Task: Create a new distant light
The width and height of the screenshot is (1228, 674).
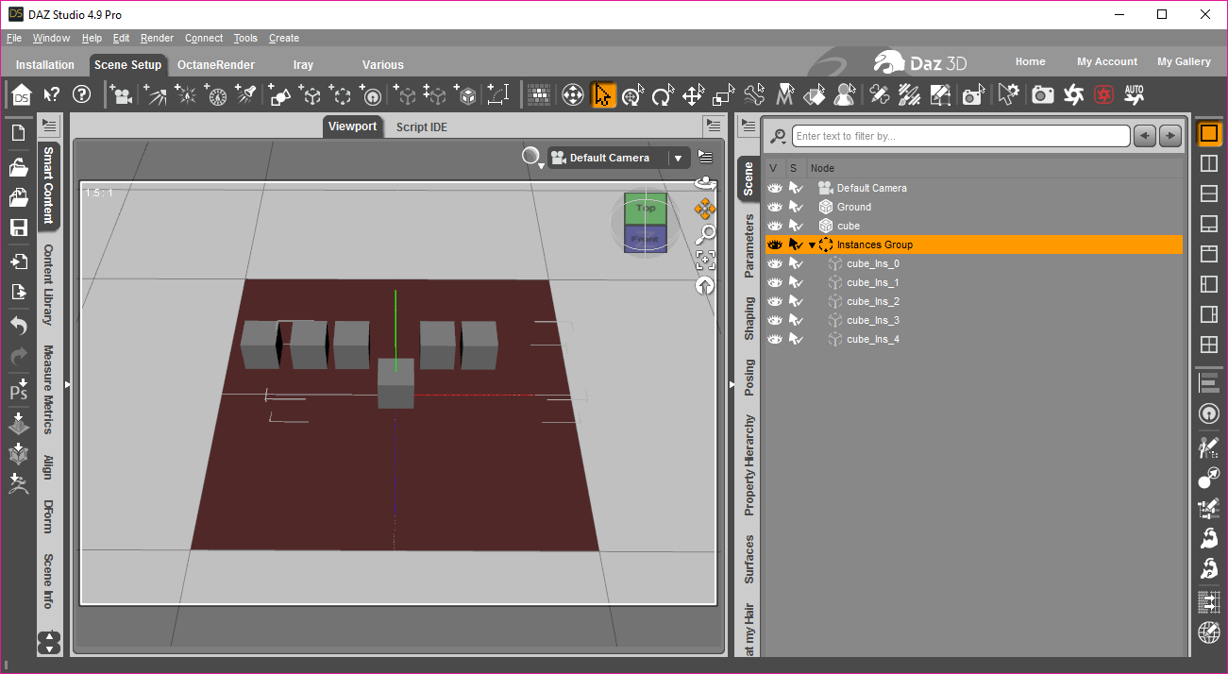Action: [x=154, y=94]
